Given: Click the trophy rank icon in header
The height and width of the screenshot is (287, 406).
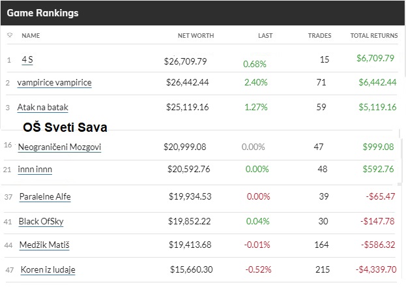Looking at the screenshot, I should (9, 35).
